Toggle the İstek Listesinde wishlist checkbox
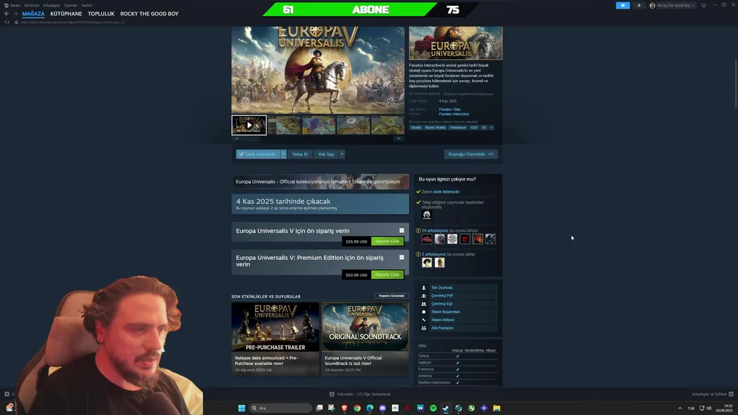Image resolution: width=738 pixels, height=415 pixels. (x=258, y=154)
